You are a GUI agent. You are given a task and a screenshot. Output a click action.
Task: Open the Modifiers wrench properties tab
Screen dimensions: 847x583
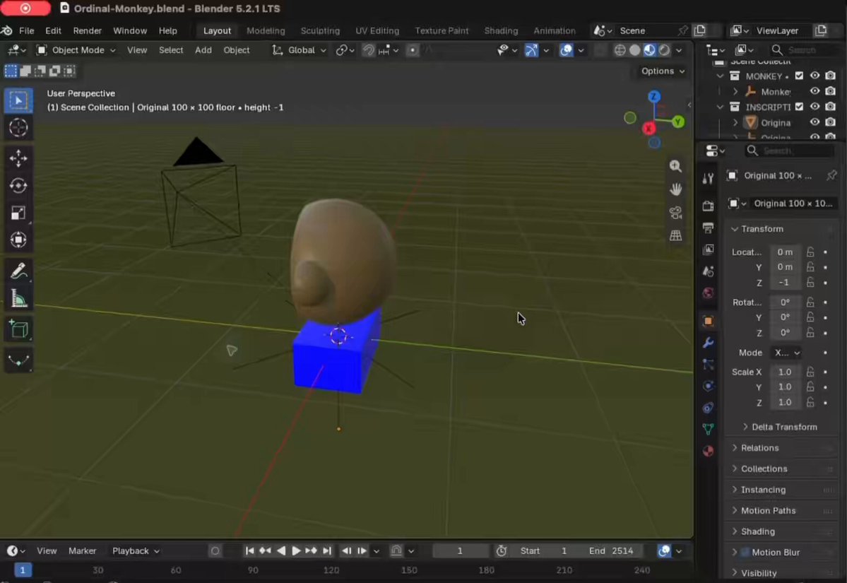pyautogui.click(x=708, y=343)
